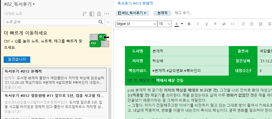Click the 출판사 header cell
The height and width of the screenshot is (119, 272).
point(243,51)
